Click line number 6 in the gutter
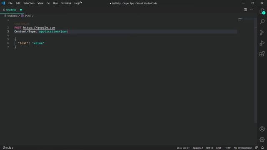Image resolution: width=267 pixels, height=150 pixels. point(8,43)
